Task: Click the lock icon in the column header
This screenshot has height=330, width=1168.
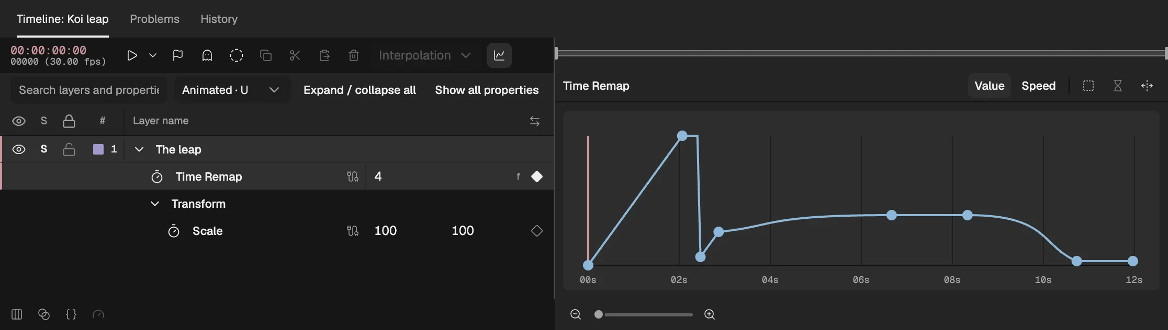Action: 69,121
